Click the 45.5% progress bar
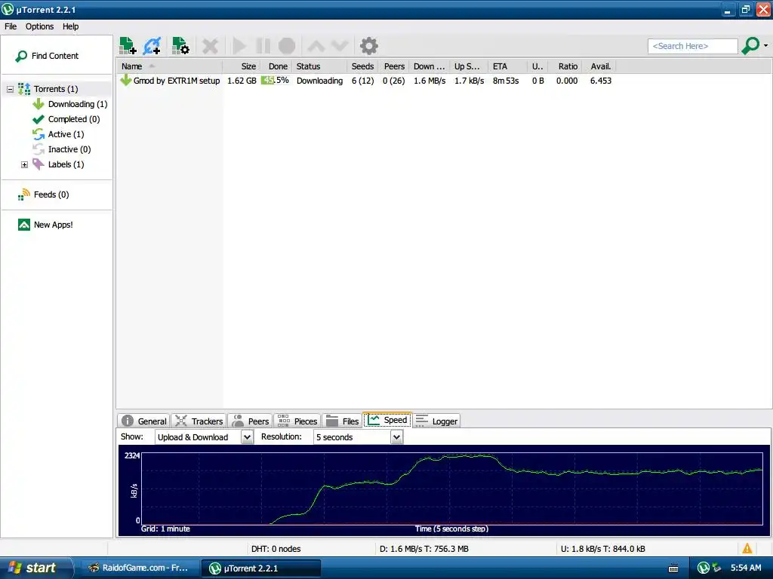This screenshot has width=773, height=579. 275,80
